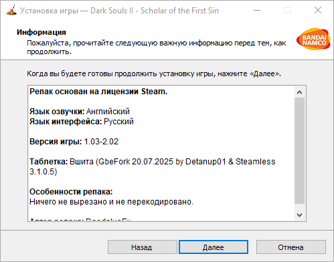The image size is (334, 262).
Task: Click the Bandai Namco logo
Action: click(x=313, y=39)
